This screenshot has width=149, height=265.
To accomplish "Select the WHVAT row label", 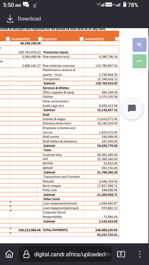I will pos(48,168).
